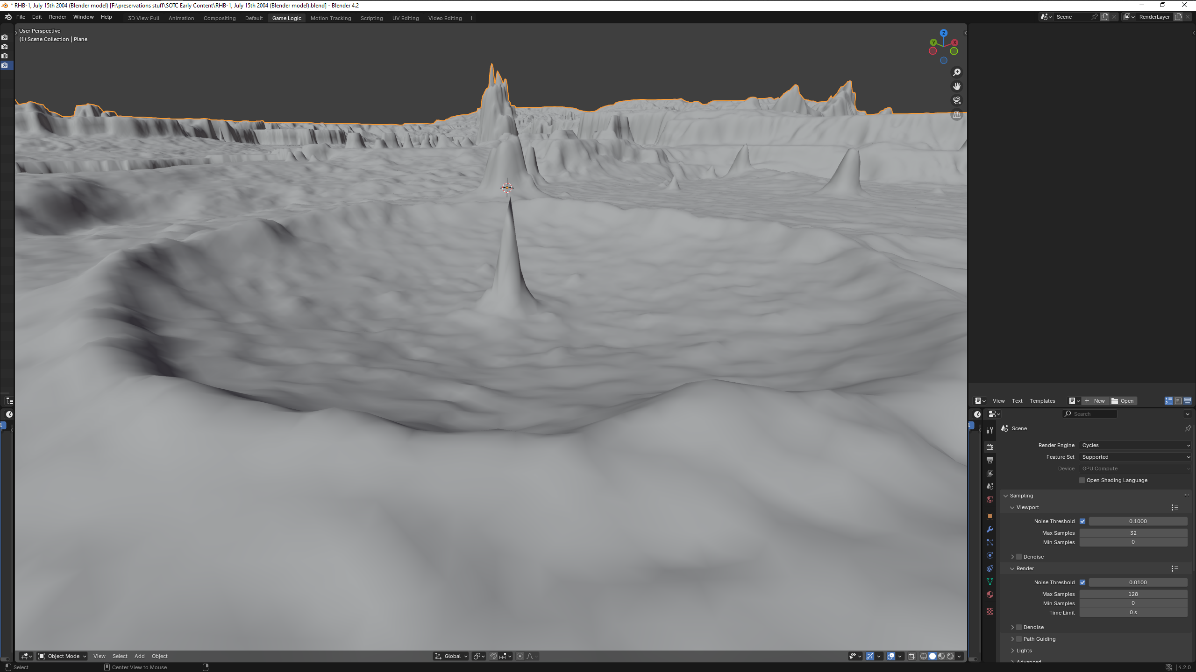This screenshot has width=1196, height=672.
Task: Toggle X-ray display in the viewport
Action: tap(911, 656)
